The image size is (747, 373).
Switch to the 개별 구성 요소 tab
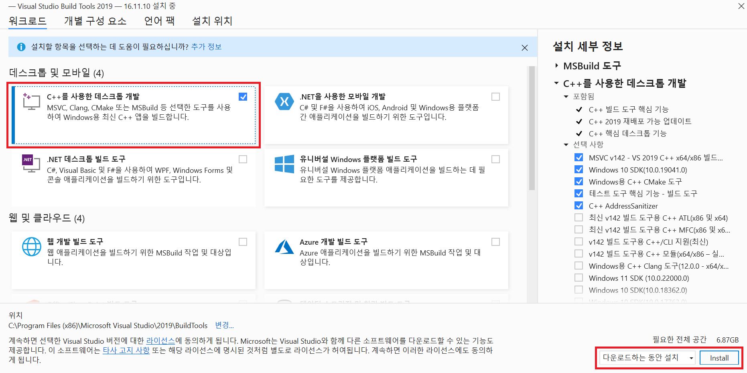95,20
